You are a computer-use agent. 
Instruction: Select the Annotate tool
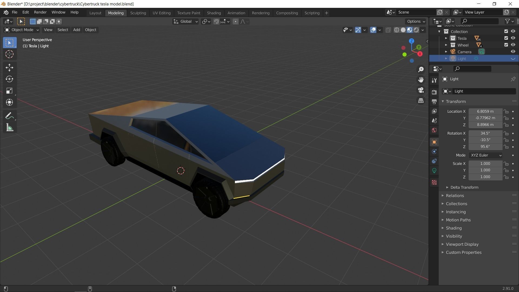click(9, 116)
